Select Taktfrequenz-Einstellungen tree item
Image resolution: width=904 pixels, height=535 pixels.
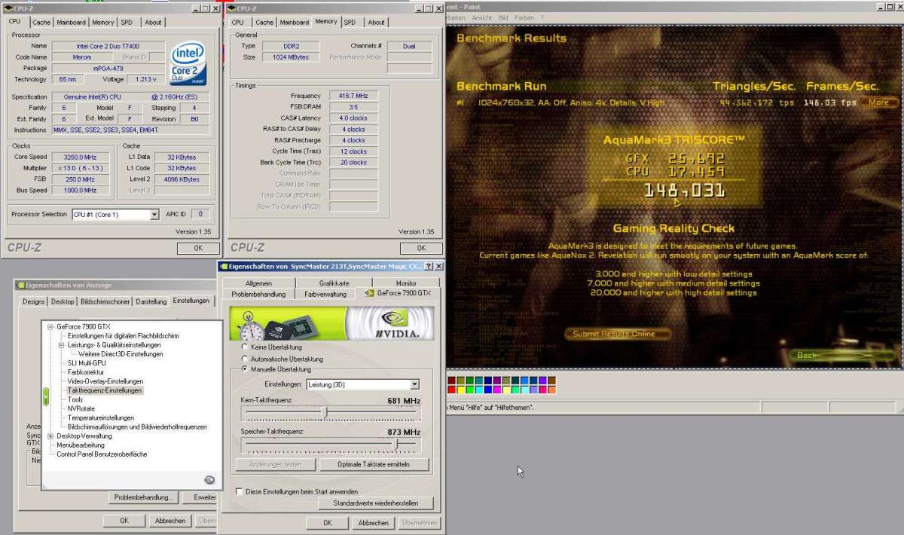coord(105,391)
